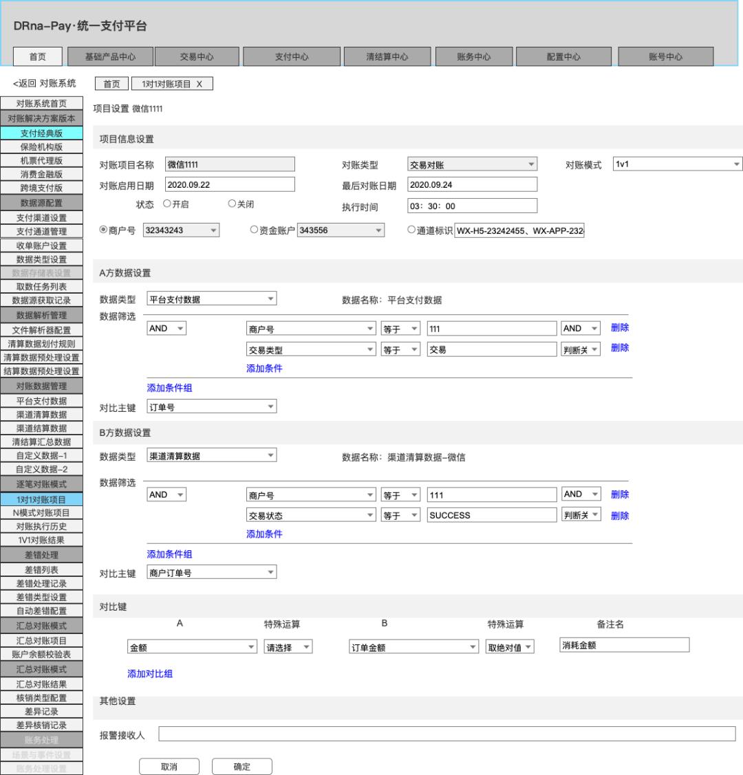The height and width of the screenshot is (775, 743).
Task: Choose the 资金账户 radio option
Action: point(254,230)
